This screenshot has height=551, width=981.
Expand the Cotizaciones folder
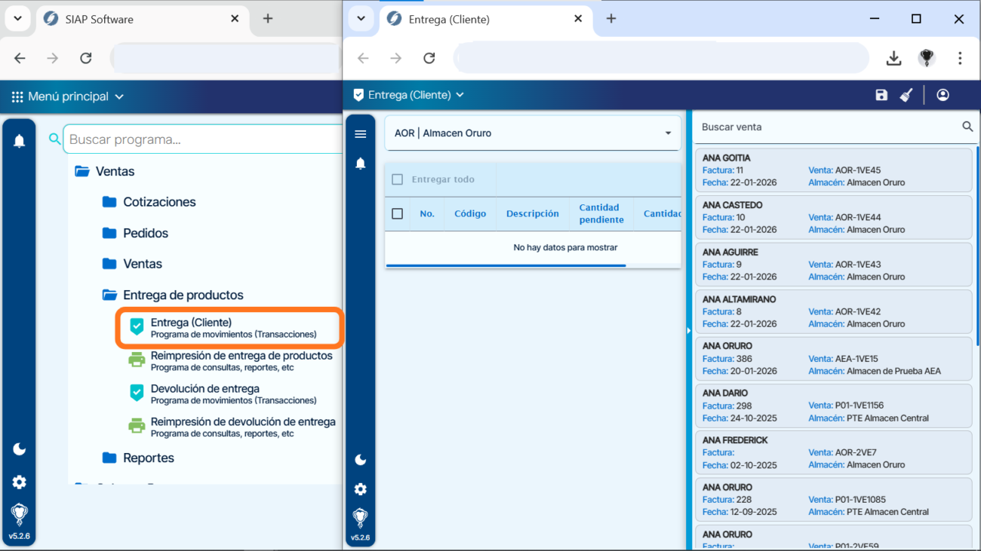tap(158, 202)
